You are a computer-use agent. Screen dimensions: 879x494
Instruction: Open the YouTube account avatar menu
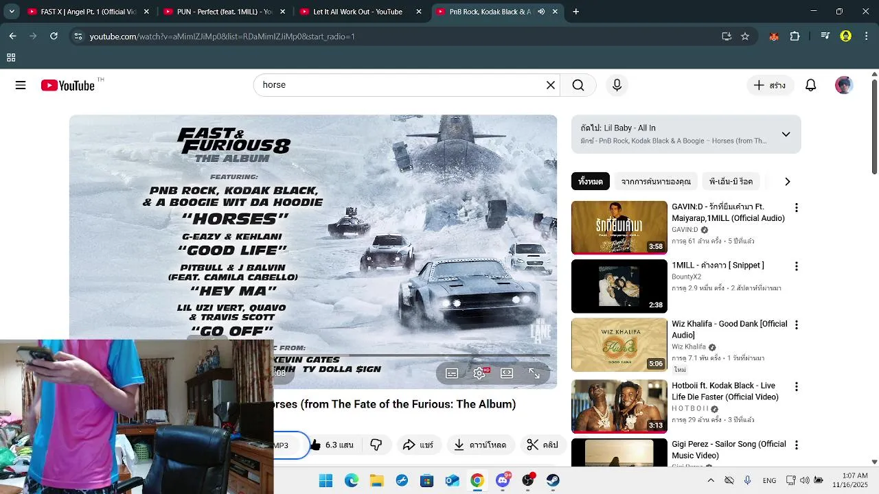coord(844,85)
